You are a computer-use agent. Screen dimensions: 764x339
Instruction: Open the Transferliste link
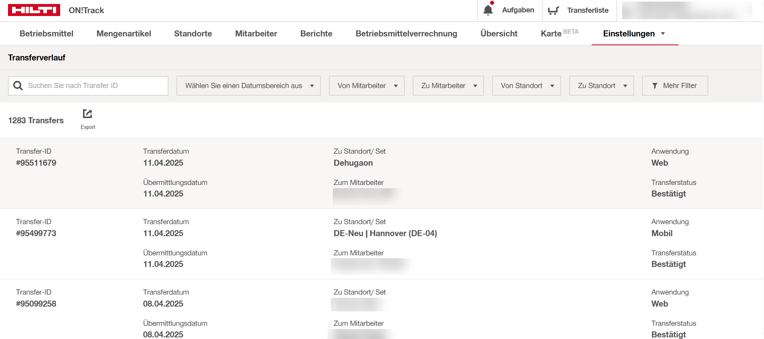click(x=588, y=10)
